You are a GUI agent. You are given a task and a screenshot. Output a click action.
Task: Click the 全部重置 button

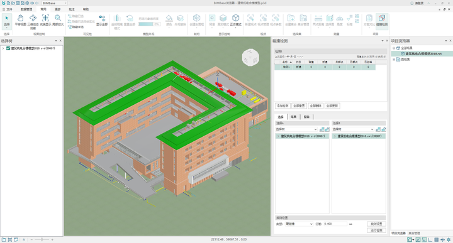pyautogui.click(x=299, y=105)
